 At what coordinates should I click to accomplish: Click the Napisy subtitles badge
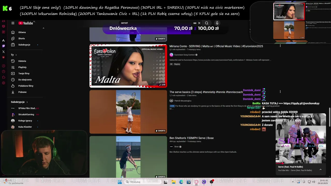[x=177, y=64]
